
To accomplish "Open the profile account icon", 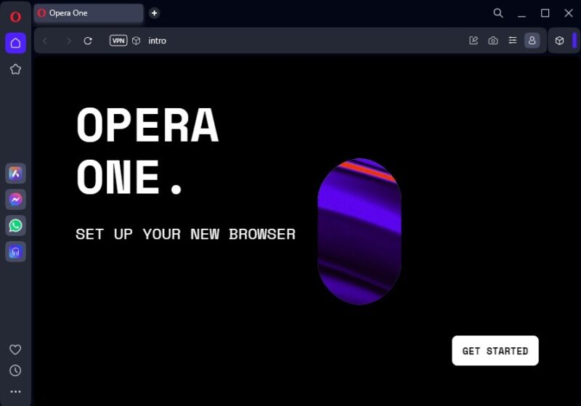I will point(532,41).
